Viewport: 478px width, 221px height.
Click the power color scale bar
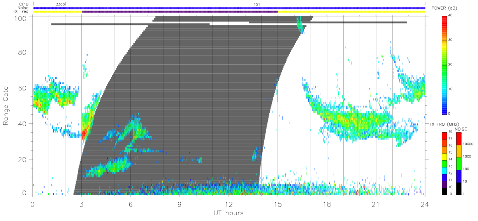(445, 64)
